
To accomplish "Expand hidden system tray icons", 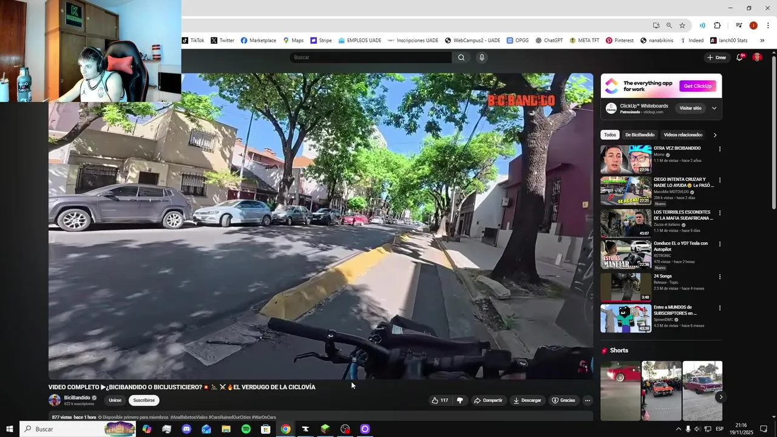I will [678, 429].
